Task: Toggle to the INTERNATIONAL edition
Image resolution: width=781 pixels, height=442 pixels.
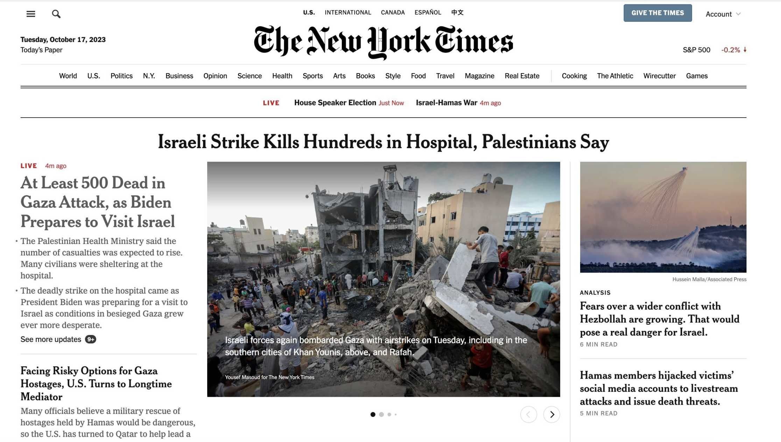Action: pyautogui.click(x=347, y=12)
